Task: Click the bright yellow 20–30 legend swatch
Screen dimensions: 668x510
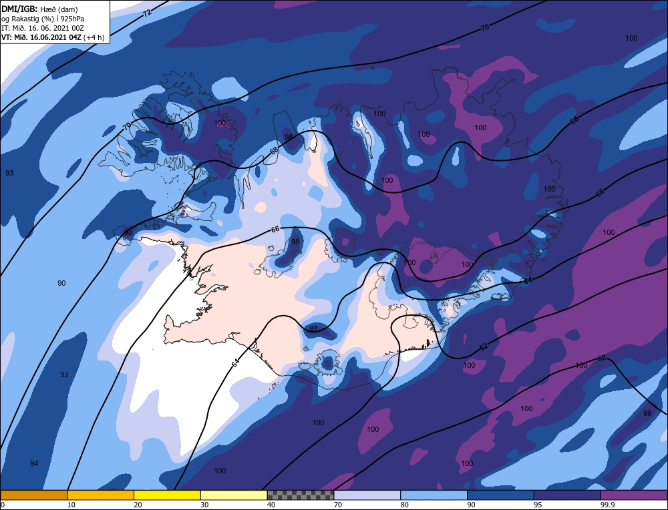Action: [167, 495]
